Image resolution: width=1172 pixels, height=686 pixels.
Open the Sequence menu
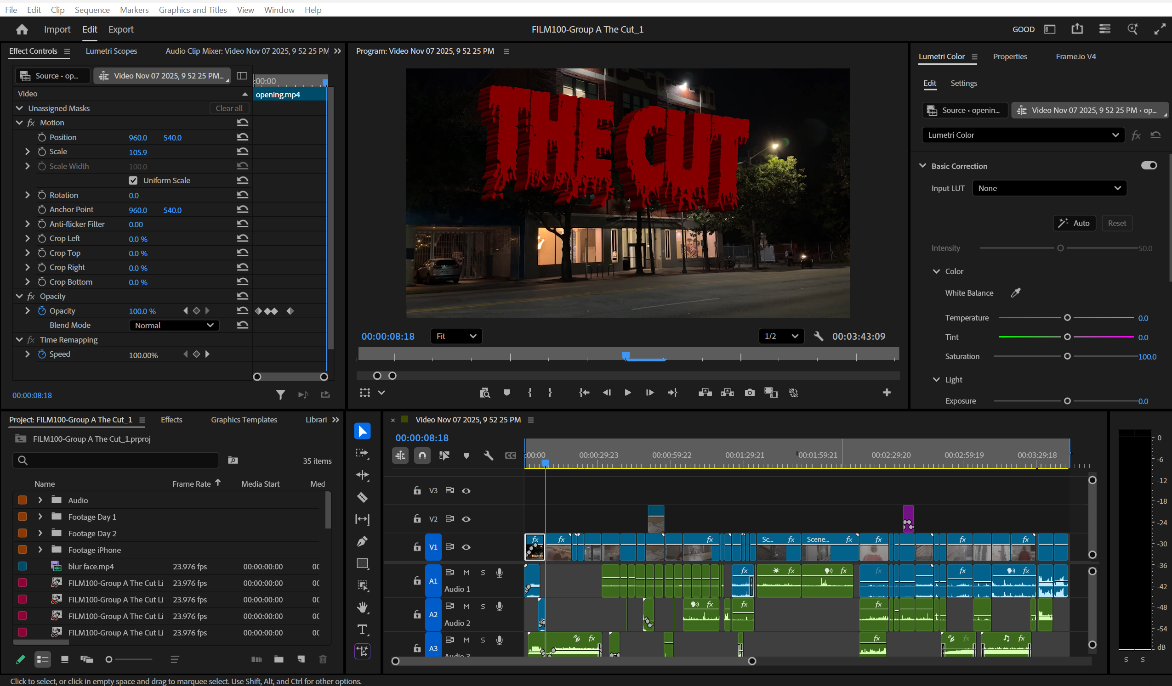[92, 10]
